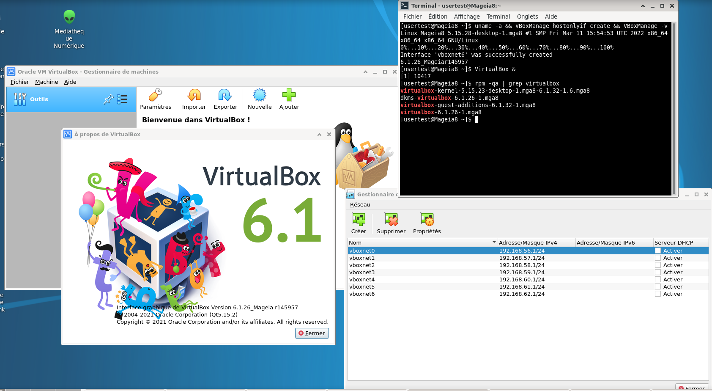The image size is (712, 391).
Task: Roll up the Terminal window
Action: coord(643,6)
